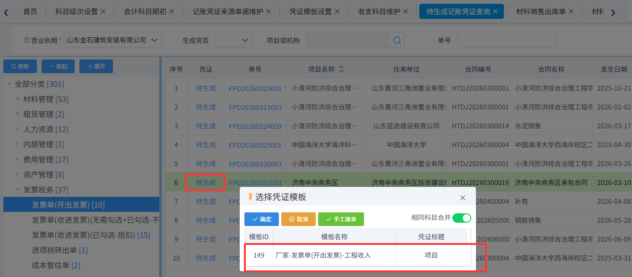The width and height of the screenshot is (632, 277).
Task: Switch to the 凭证模板设置 tab
Action: coord(311,11)
